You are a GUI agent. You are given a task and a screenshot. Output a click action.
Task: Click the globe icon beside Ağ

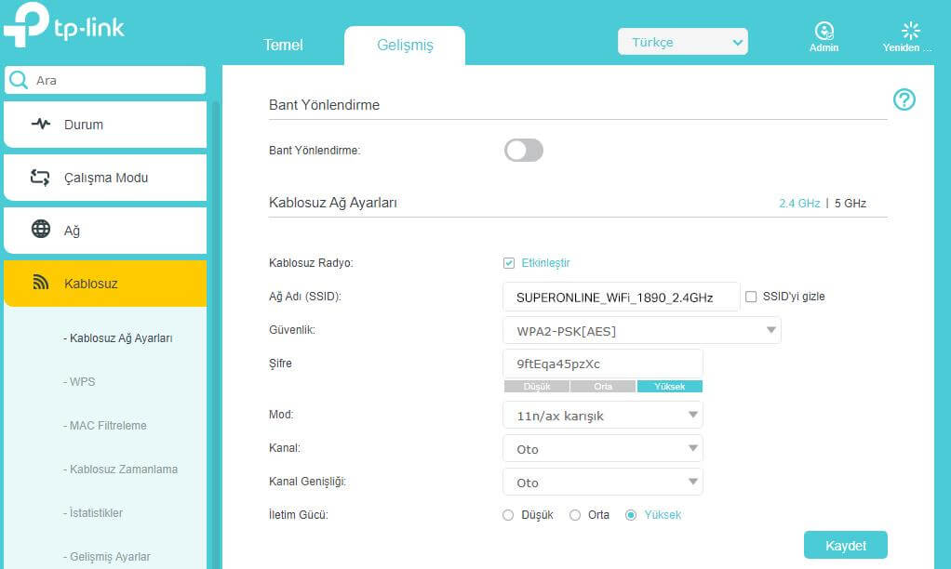click(41, 230)
